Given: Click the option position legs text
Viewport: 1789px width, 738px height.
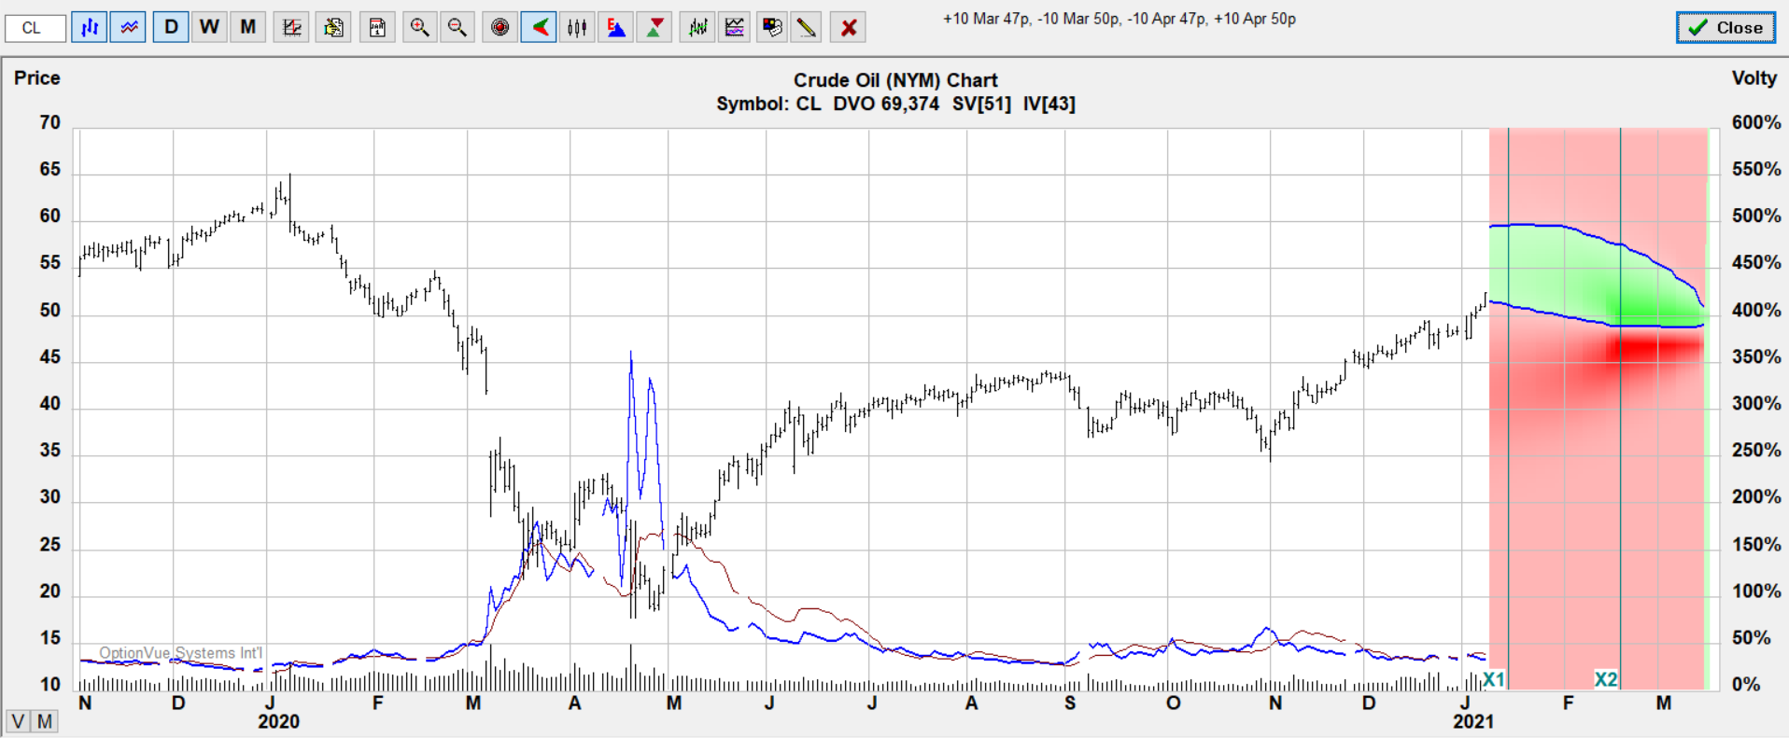Looking at the screenshot, I should coord(1120,19).
